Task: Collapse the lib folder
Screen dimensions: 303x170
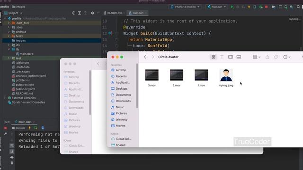Action: coord(9,49)
